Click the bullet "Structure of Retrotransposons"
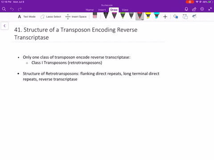The image size is (214, 160). point(91,76)
